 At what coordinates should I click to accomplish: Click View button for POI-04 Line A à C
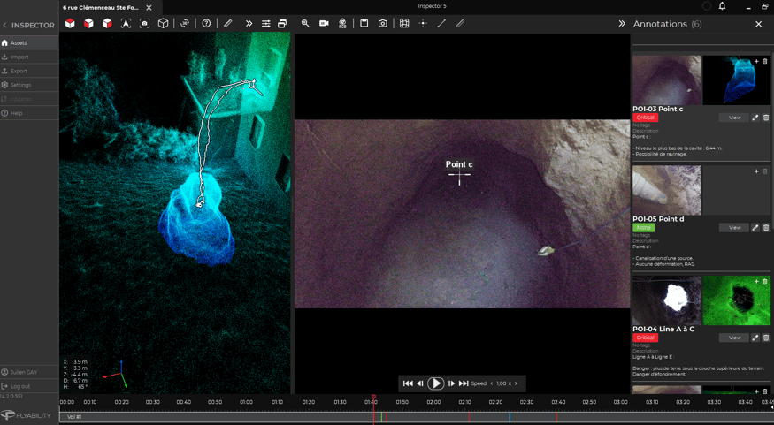[734, 338]
